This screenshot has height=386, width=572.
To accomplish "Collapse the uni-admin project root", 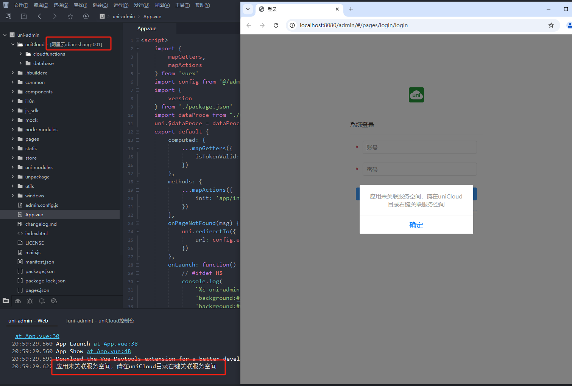I will pos(5,35).
